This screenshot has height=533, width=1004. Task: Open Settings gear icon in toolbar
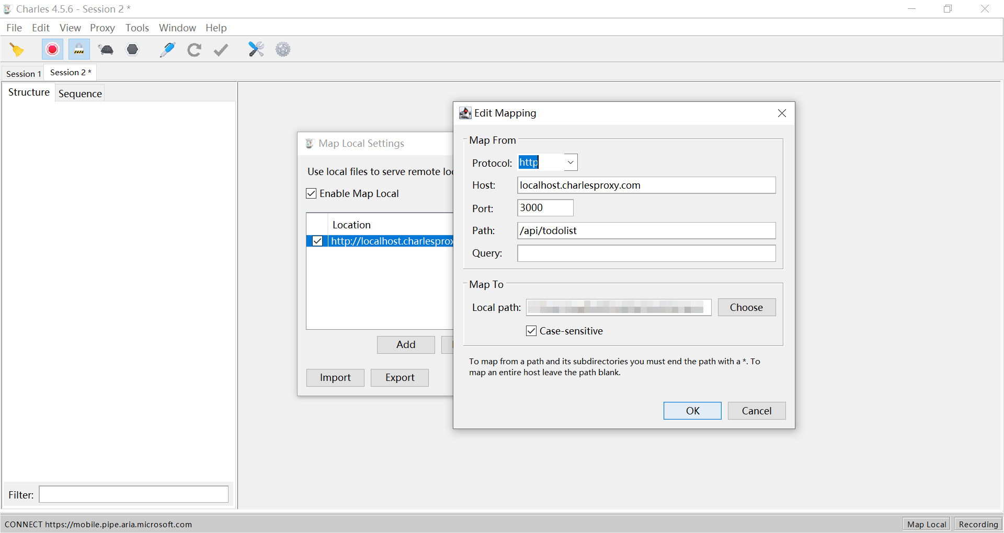(x=283, y=50)
